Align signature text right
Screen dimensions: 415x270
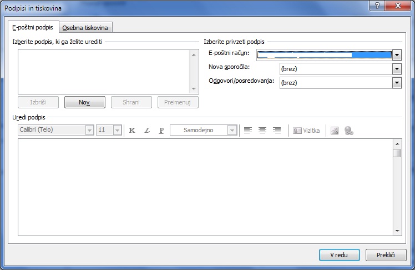(277, 131)
